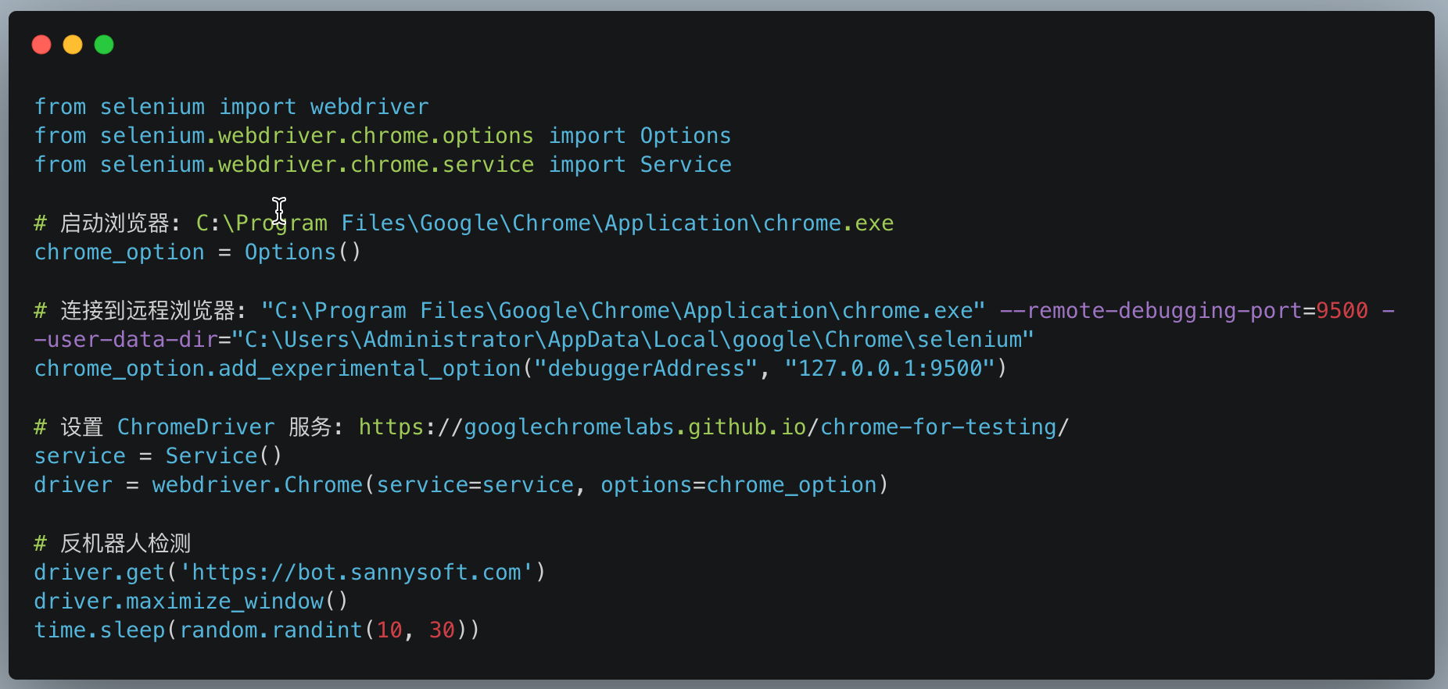Click the number 10 in randint
Viewport: 1448px width, 689px height.
point(389,630)
